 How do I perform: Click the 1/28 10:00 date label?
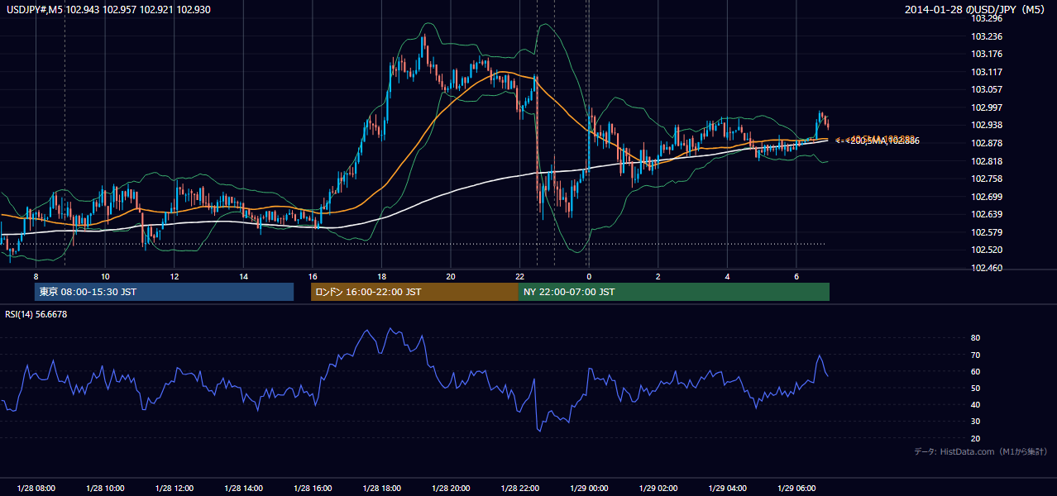tap(105, 488)
